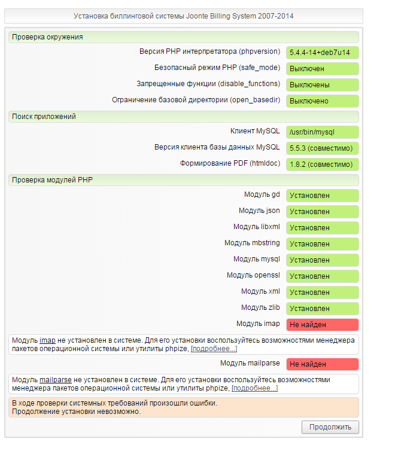Viewport: 401px width, 457px height.
Task: Select the "Поиск приложений" section header
Action: point(44,116)
